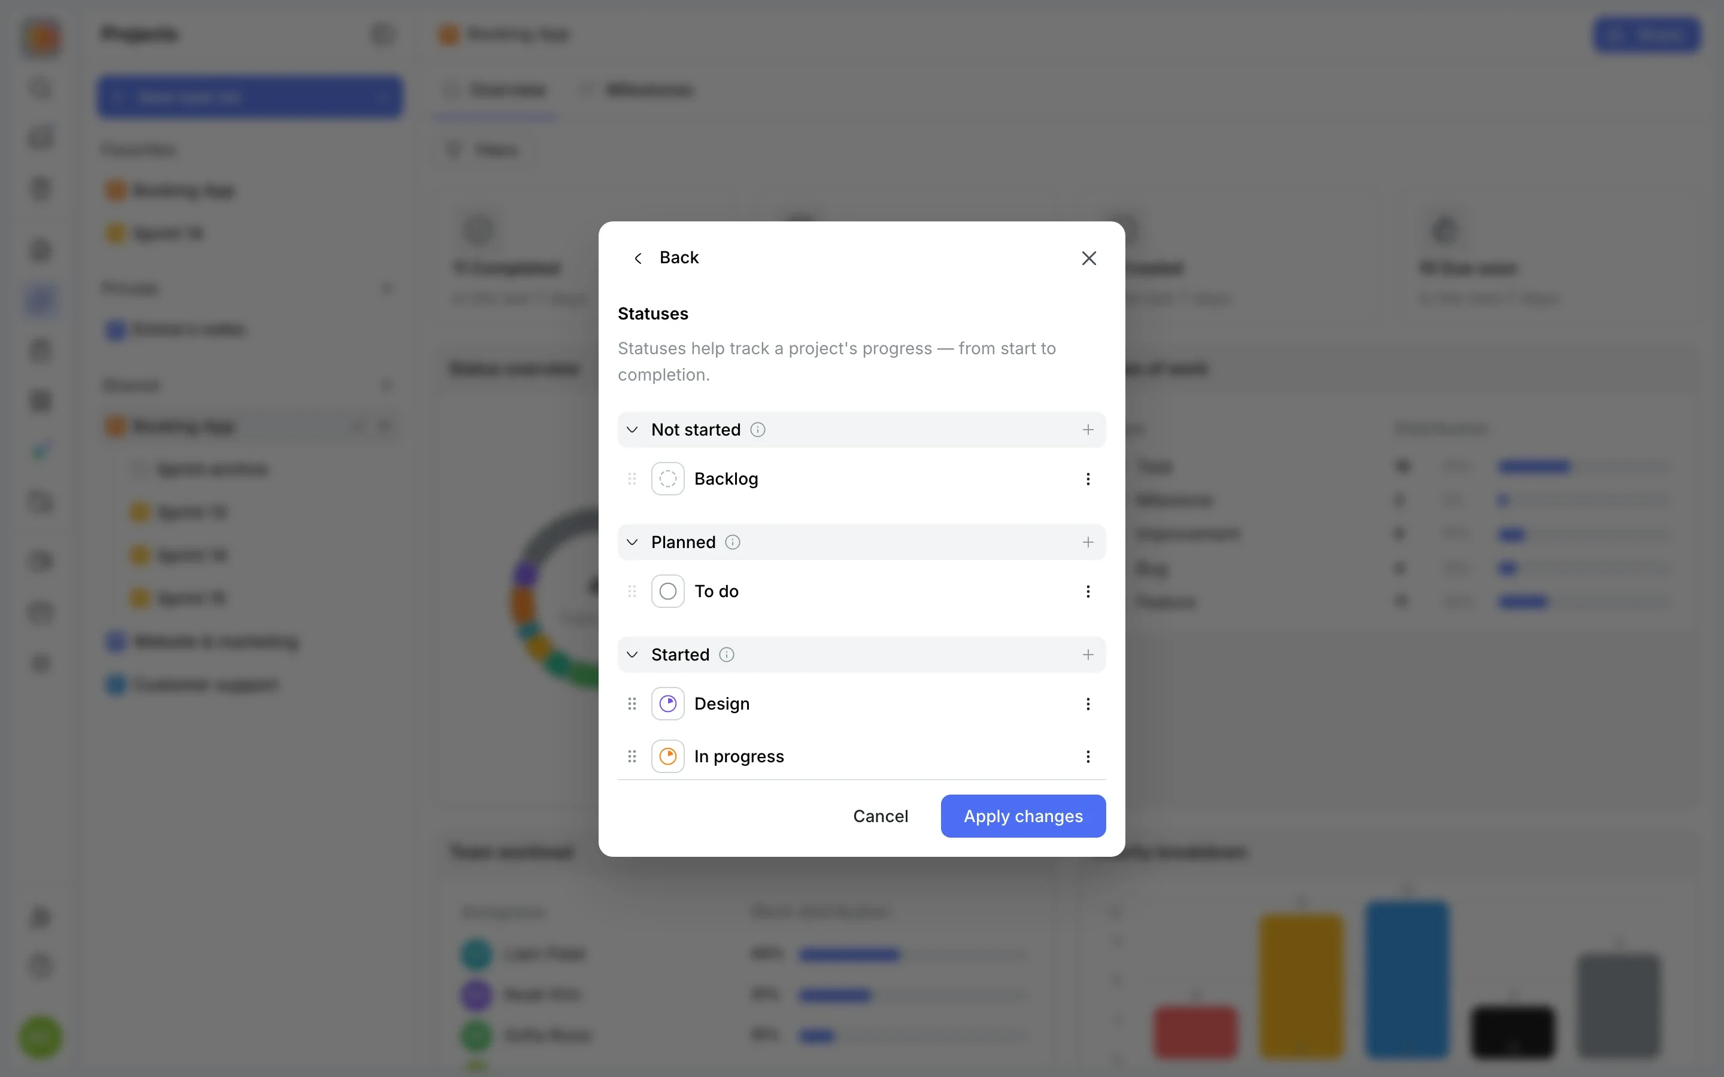Click Apply changes button

1023,816
